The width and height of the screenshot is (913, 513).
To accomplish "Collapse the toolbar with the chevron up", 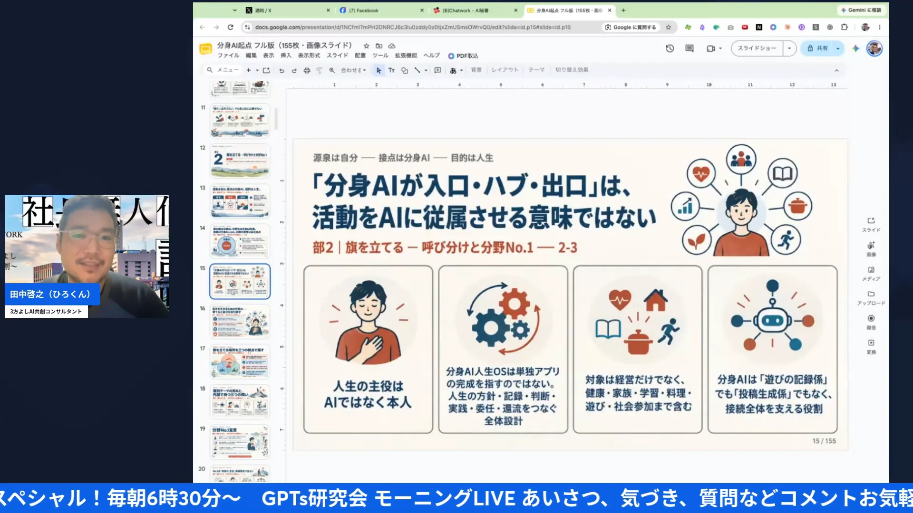I will click(836, 70).
